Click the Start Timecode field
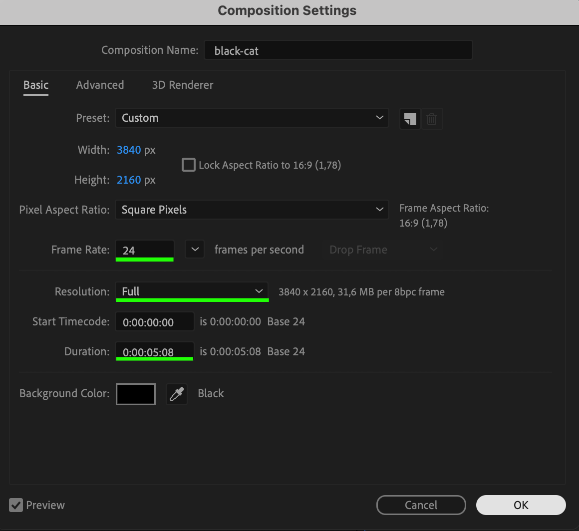 point(154,322)
